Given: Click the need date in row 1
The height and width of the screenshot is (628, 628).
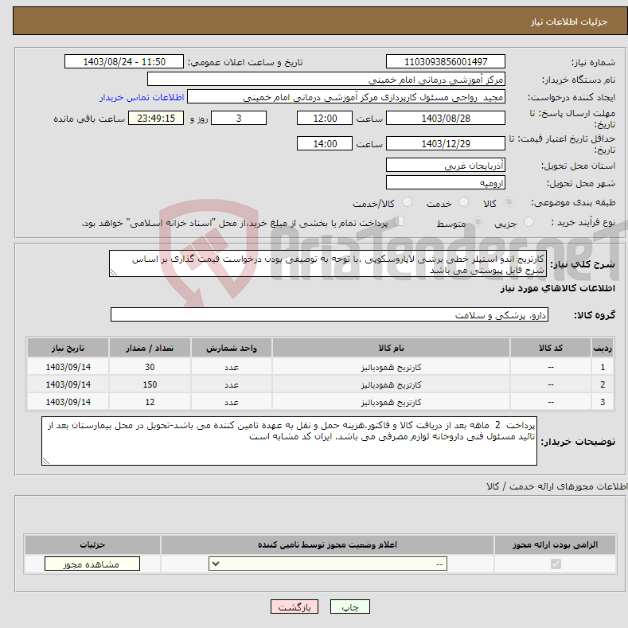Looking at the screenshot, I should [68, 367].
